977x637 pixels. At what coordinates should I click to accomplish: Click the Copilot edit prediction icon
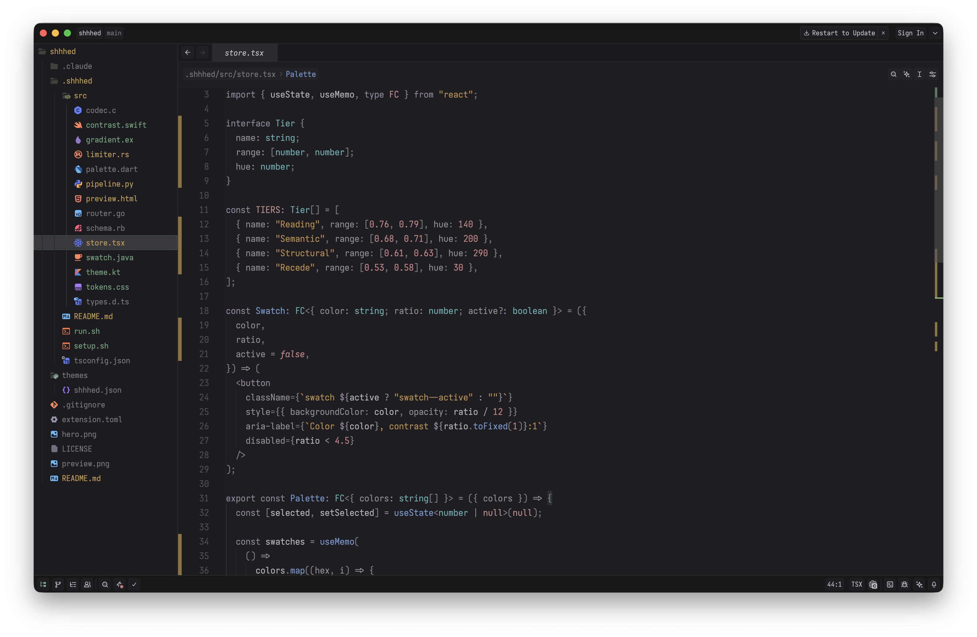tap(873, 584)
